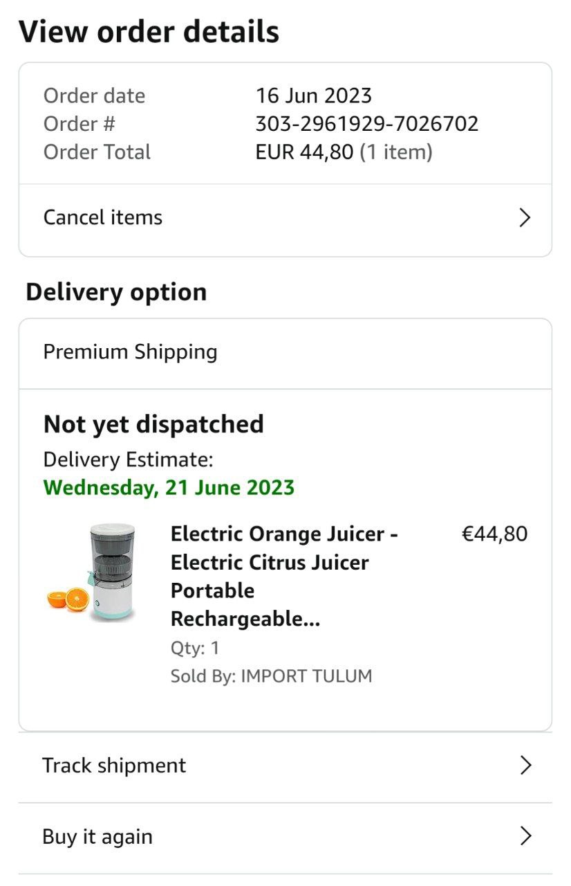Viewport: 571px width, 886px height.
Task: Click the orange juicer product thumbnail
Action: click(x=93, y=574)
